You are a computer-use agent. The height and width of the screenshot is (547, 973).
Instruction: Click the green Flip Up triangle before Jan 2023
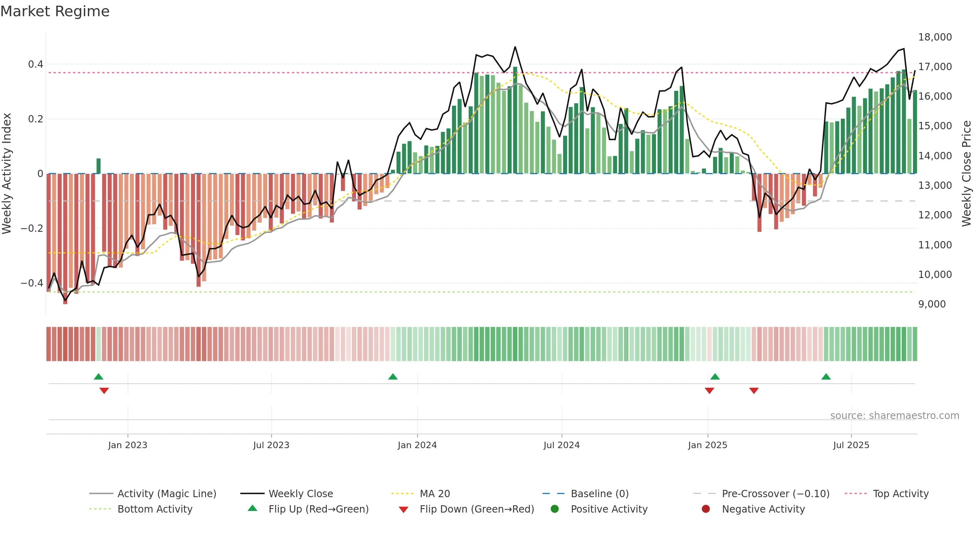click(x=99, y=377)
